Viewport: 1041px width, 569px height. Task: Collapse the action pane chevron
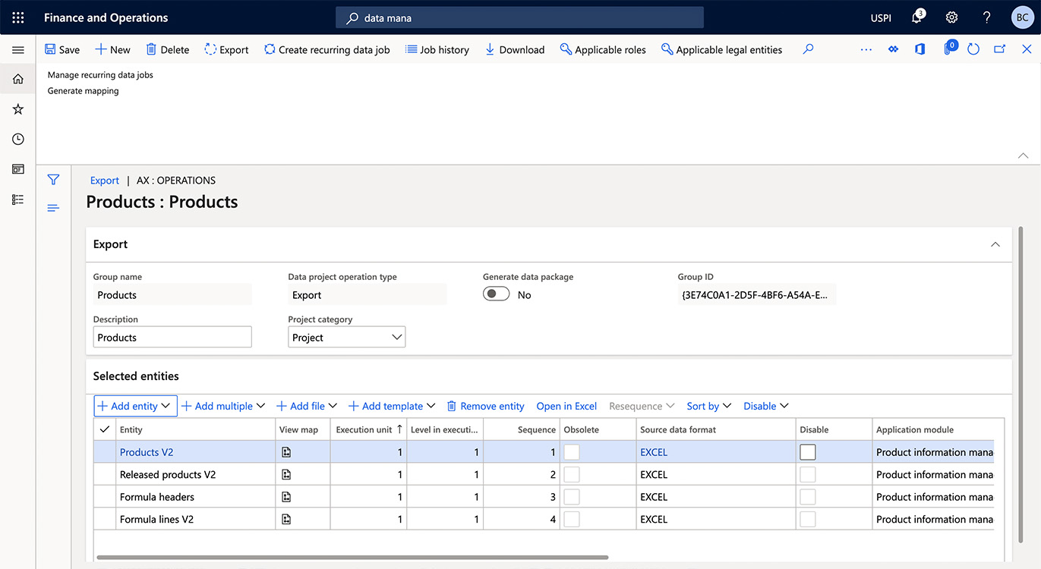point(1024,155)
